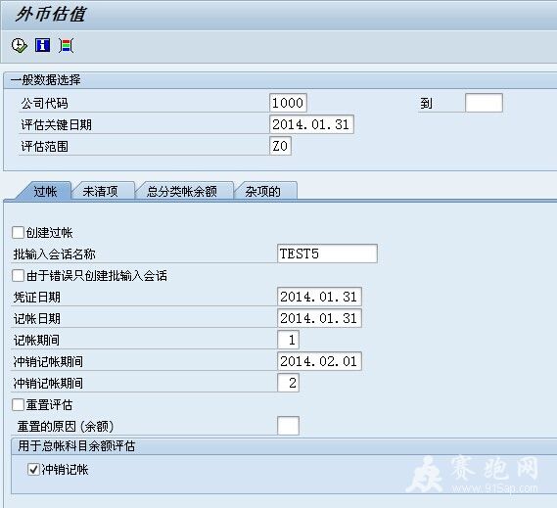Enable the 创建过帐 checkbox
The image size is (557, 508).
coord(19,233)
